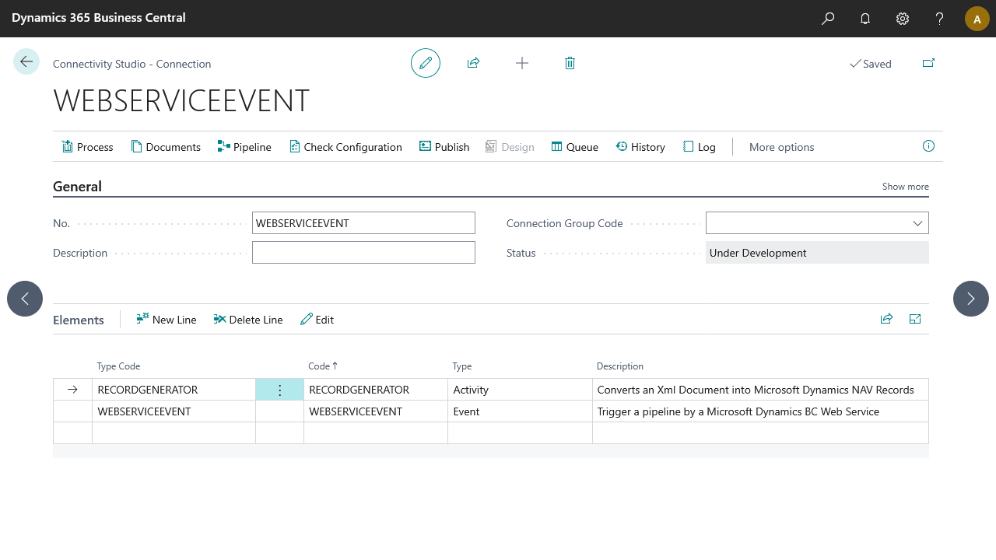The height and width of the screenshot is (560, 996).
Task: Select WEBSERVICEEVENT Type Code cell
Action: [174, 411]
